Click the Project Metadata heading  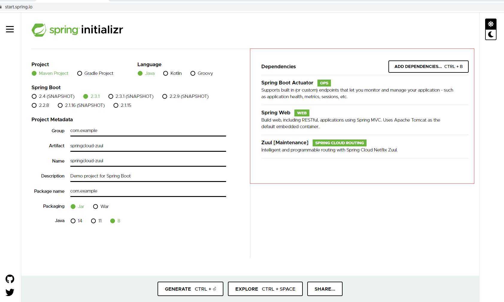coord(52,119)
